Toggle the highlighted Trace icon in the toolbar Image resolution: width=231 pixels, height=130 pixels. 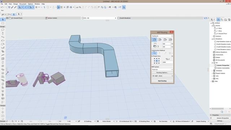coord(58,7)
